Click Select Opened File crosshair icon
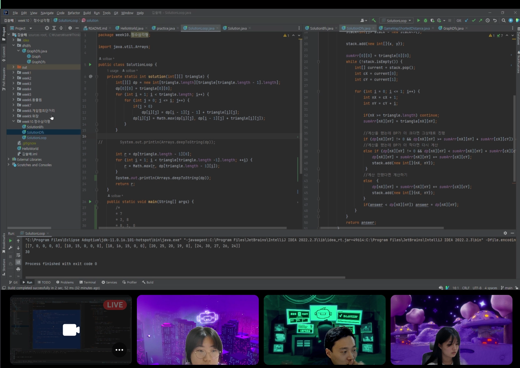This screenshot has width=520, height=368. [x=47, y=28]
